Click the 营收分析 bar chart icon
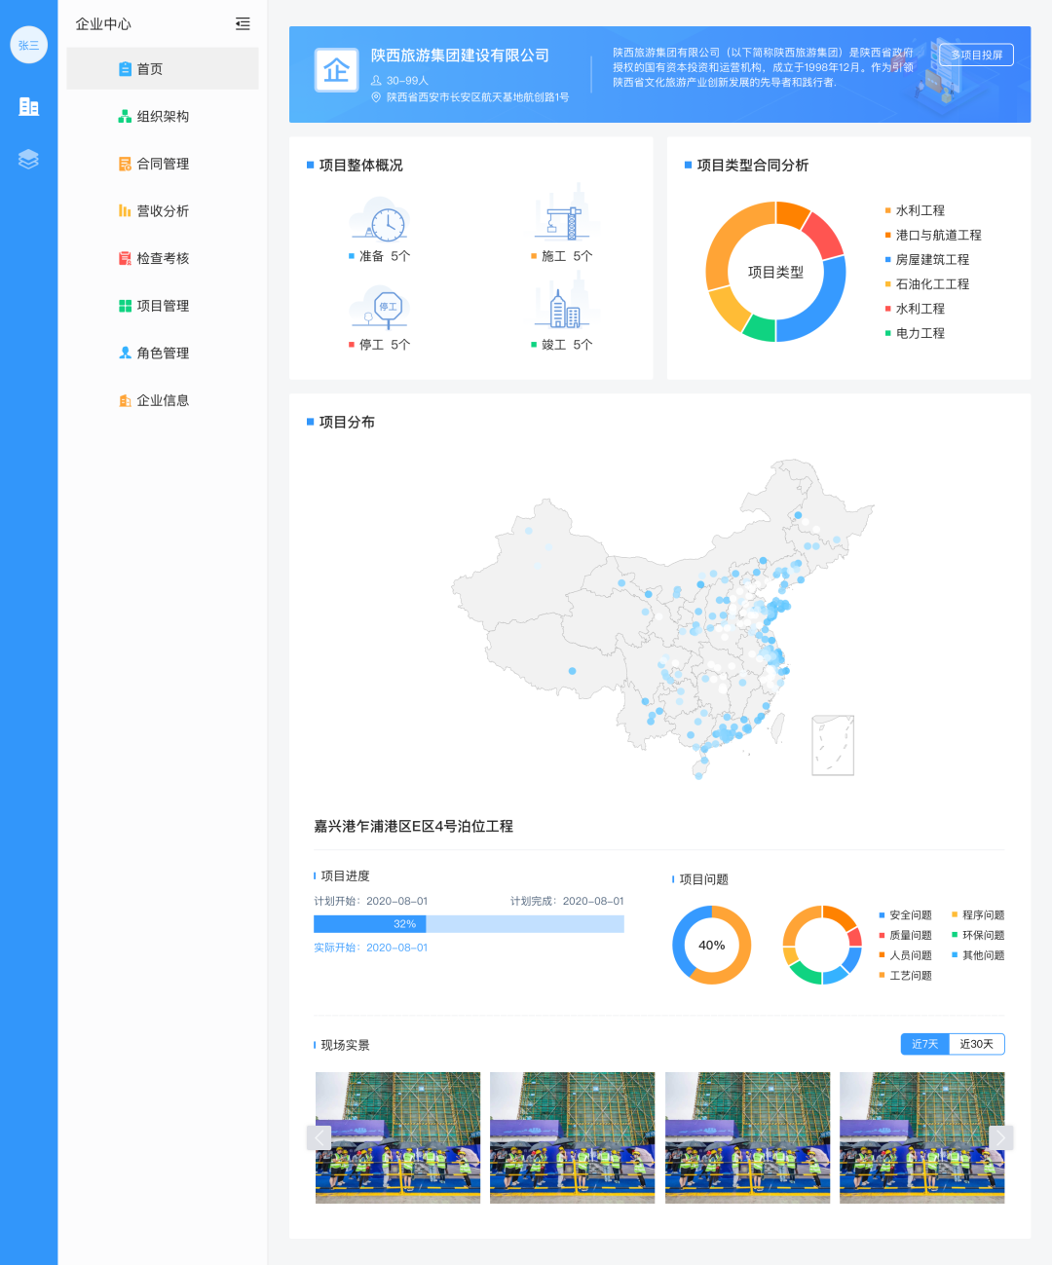 coord(125,210)
